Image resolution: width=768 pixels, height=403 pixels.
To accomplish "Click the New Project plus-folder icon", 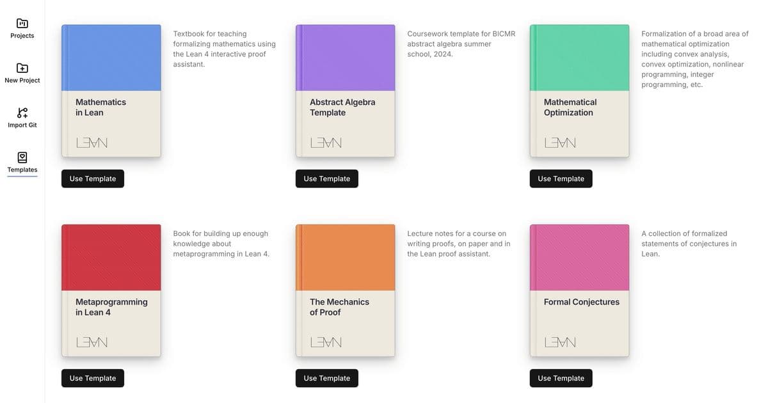I will 22,68.
